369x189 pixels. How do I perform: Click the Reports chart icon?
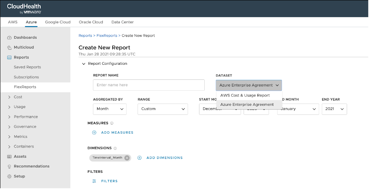coord(9,58)
